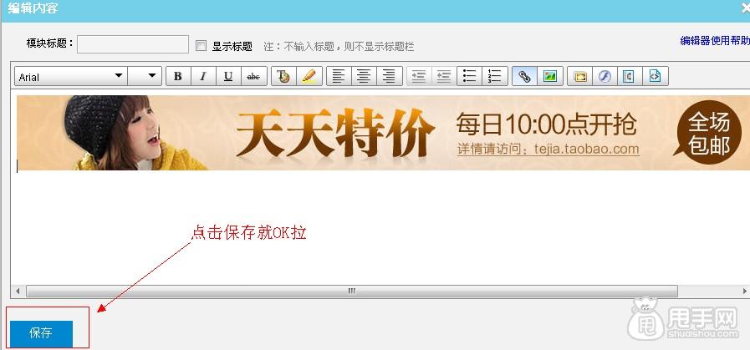Increase paragraph indent
Screen dimensions: 750x350
[419, 76]
